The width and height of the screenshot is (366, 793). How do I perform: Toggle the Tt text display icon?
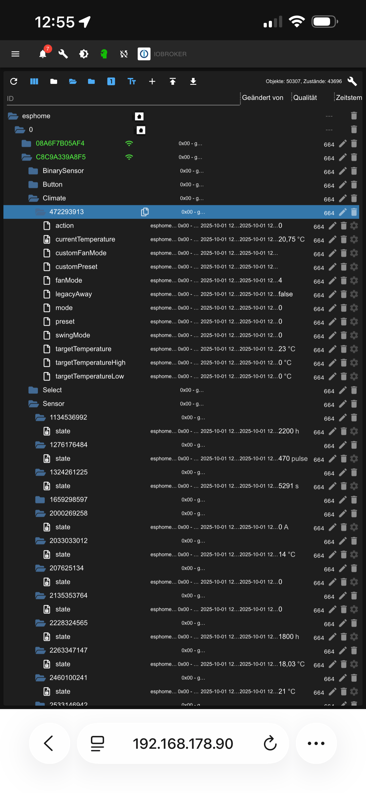point(131,81)
